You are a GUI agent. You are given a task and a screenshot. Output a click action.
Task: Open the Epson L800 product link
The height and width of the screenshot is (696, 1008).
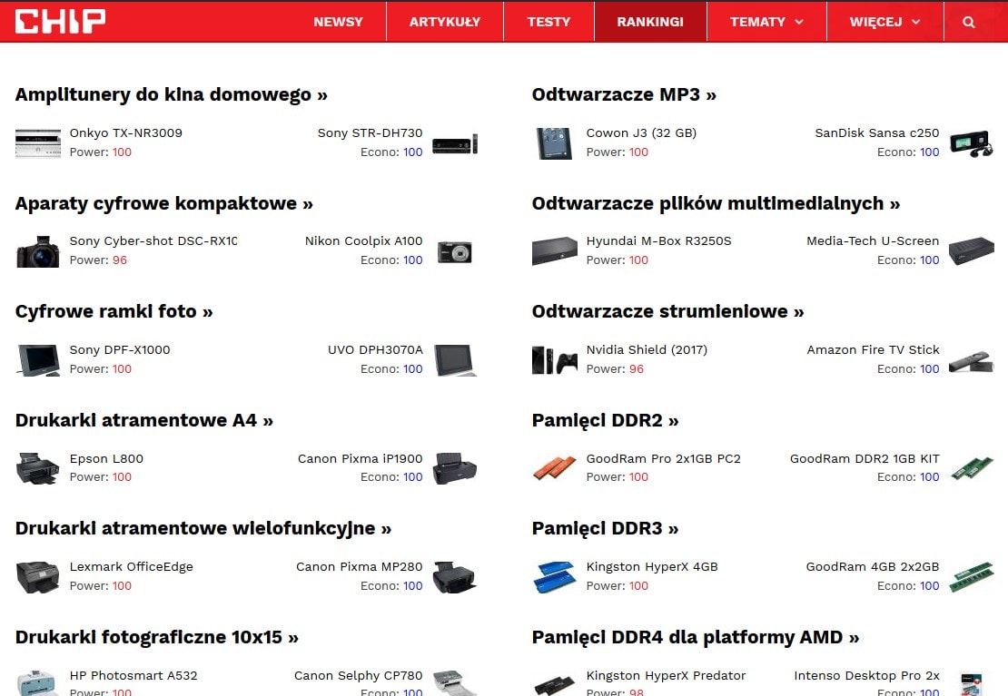click(x=106, y=459)
